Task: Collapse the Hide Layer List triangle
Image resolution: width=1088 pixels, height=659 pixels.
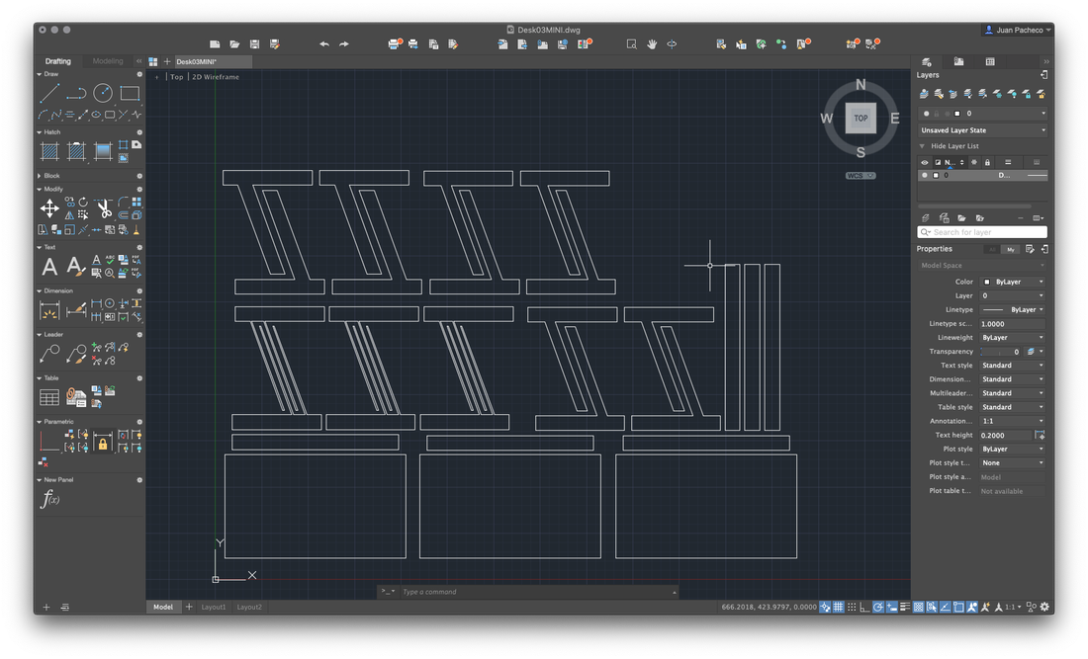Action: click(x=922, y=146)
